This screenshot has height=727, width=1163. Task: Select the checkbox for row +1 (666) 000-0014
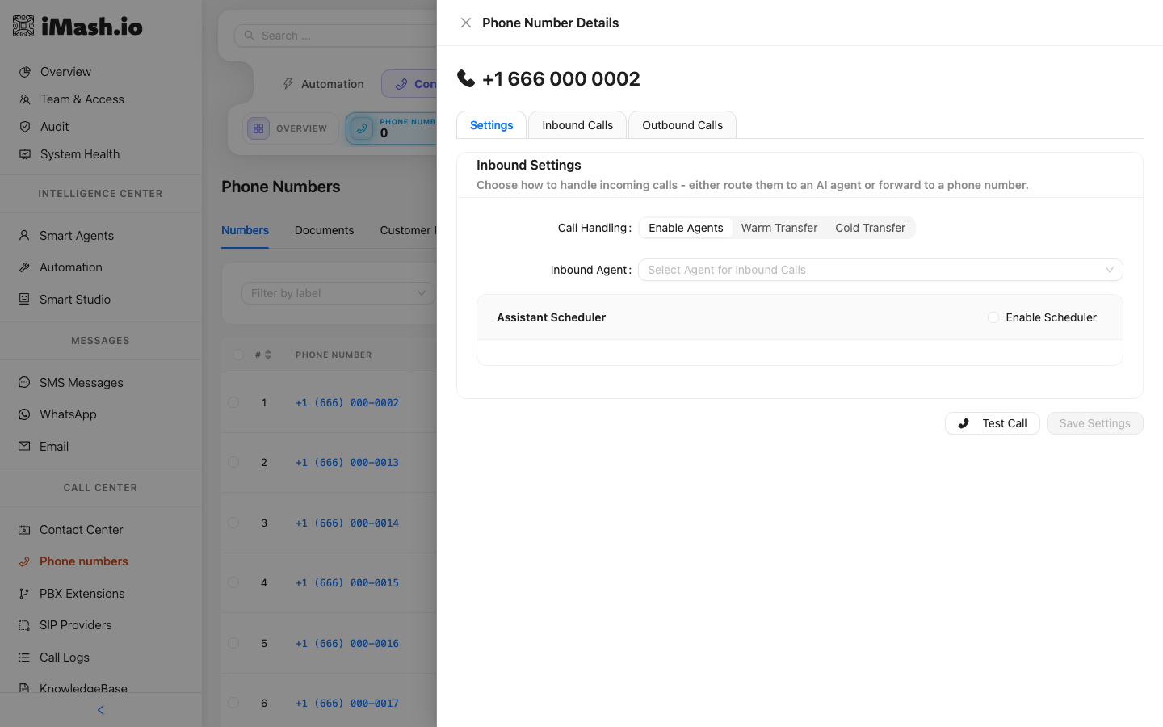[233, 523]
